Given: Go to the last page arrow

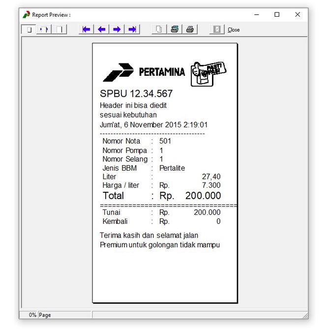Looking at the screenshot, I should point(132,30).
